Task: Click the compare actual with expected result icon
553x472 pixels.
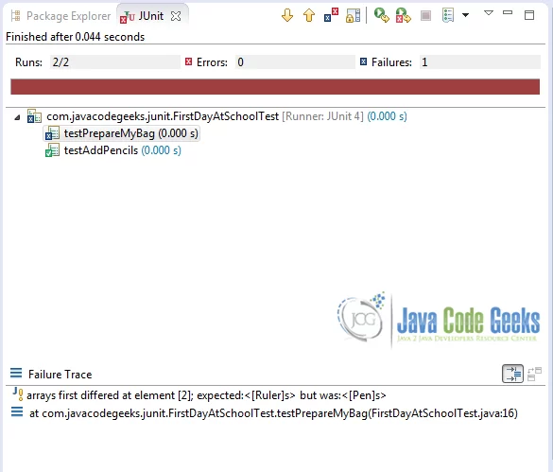Action: pos(534,374)
